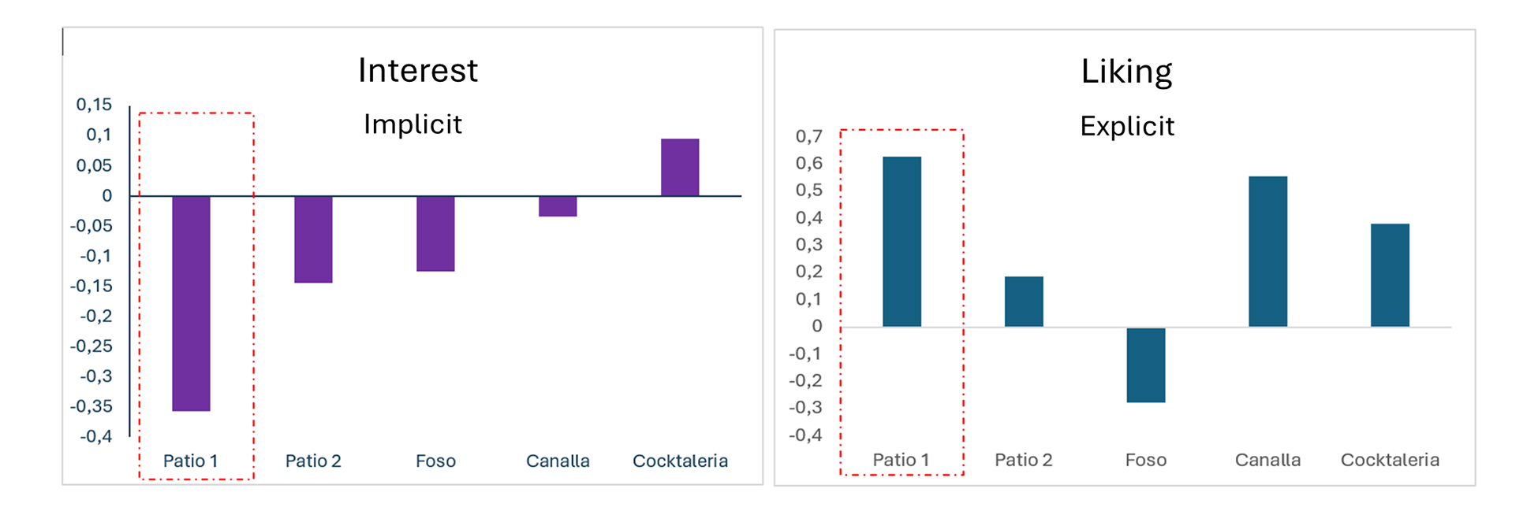The height and width of the screenshot is (511, 1538).
Task: Click the 0,7 value on Liking axis
Action: (808, 136)
